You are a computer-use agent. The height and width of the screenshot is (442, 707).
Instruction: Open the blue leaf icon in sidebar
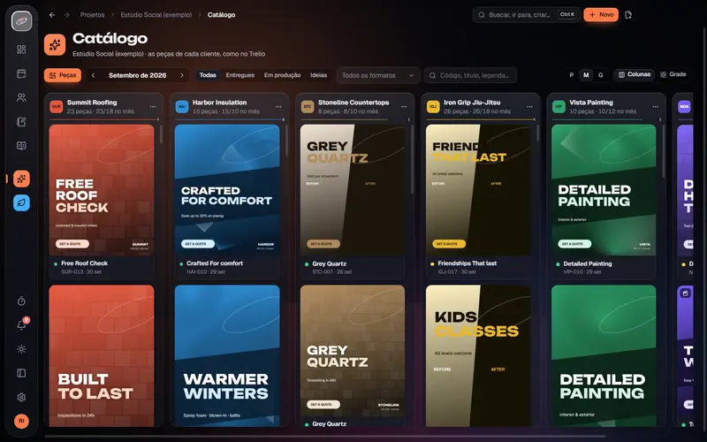21,203
